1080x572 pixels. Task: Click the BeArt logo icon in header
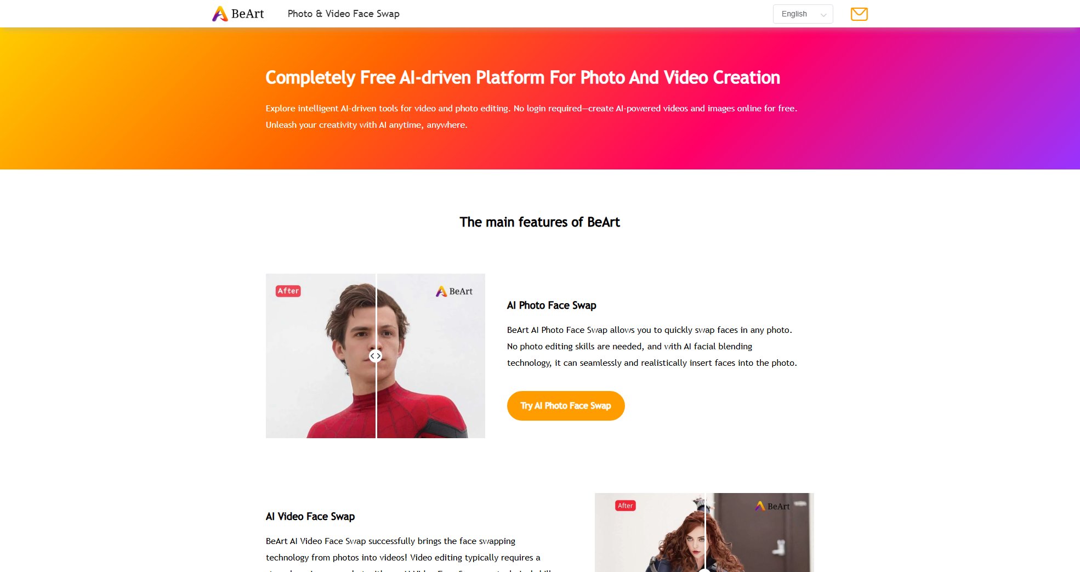click(220, 14)
